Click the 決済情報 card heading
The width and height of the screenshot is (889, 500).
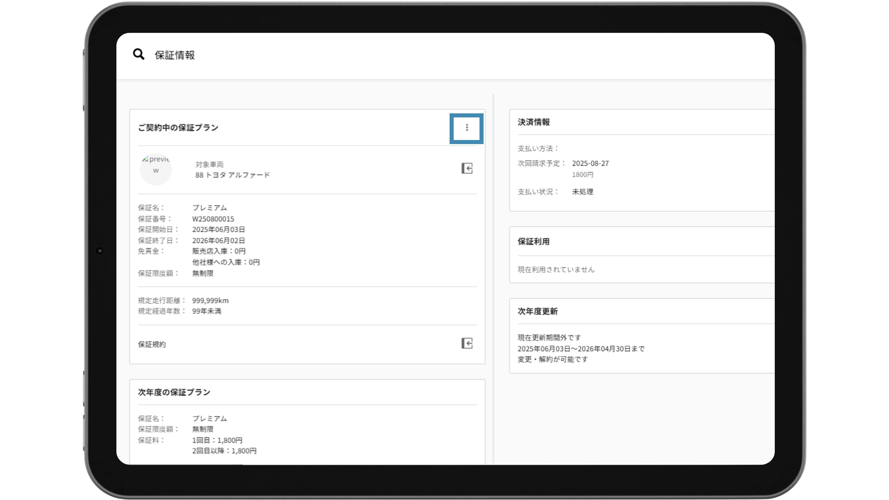[534, 123]
